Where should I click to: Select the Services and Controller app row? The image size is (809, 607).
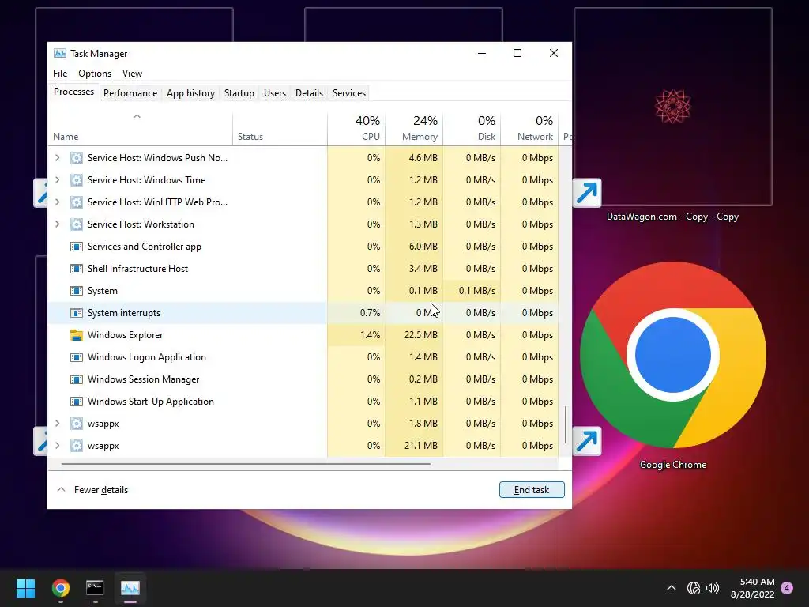point(303,247)
